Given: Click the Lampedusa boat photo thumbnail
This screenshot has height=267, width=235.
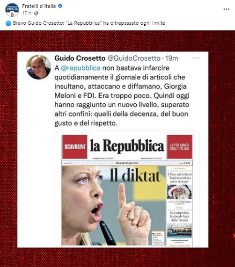Looking at the screenshot, I should tap(179, 231).
